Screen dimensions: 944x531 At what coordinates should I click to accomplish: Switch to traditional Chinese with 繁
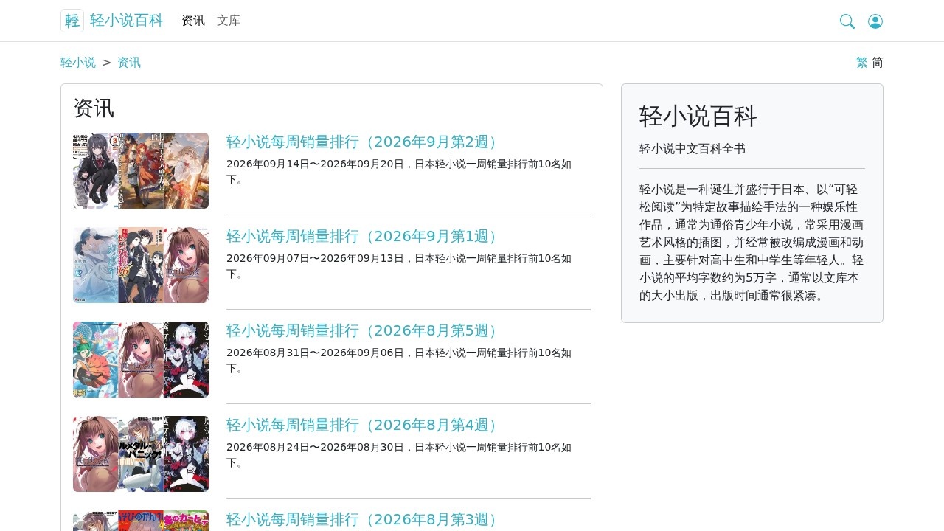coord(862,63)
